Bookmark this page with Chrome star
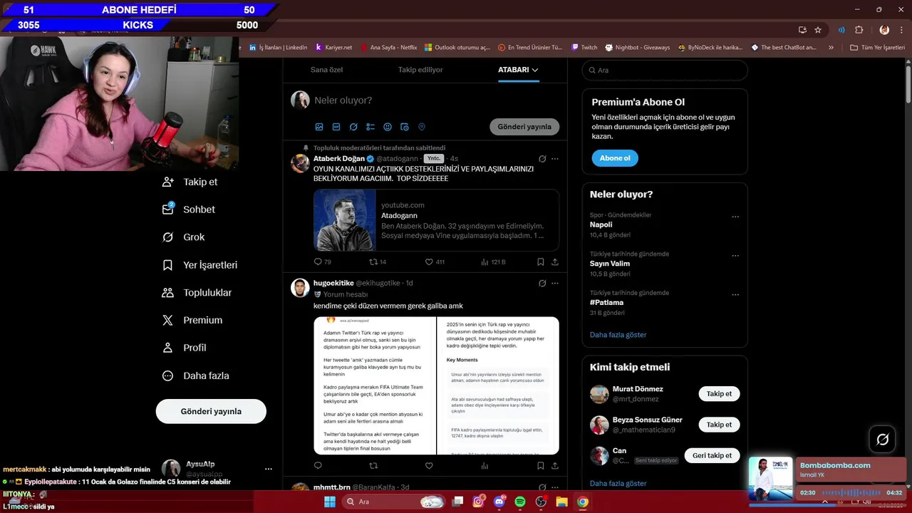The image size is (912, 513). [818, 30]
